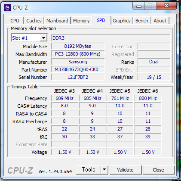Select the Memory tab

[x=81, y=21]
